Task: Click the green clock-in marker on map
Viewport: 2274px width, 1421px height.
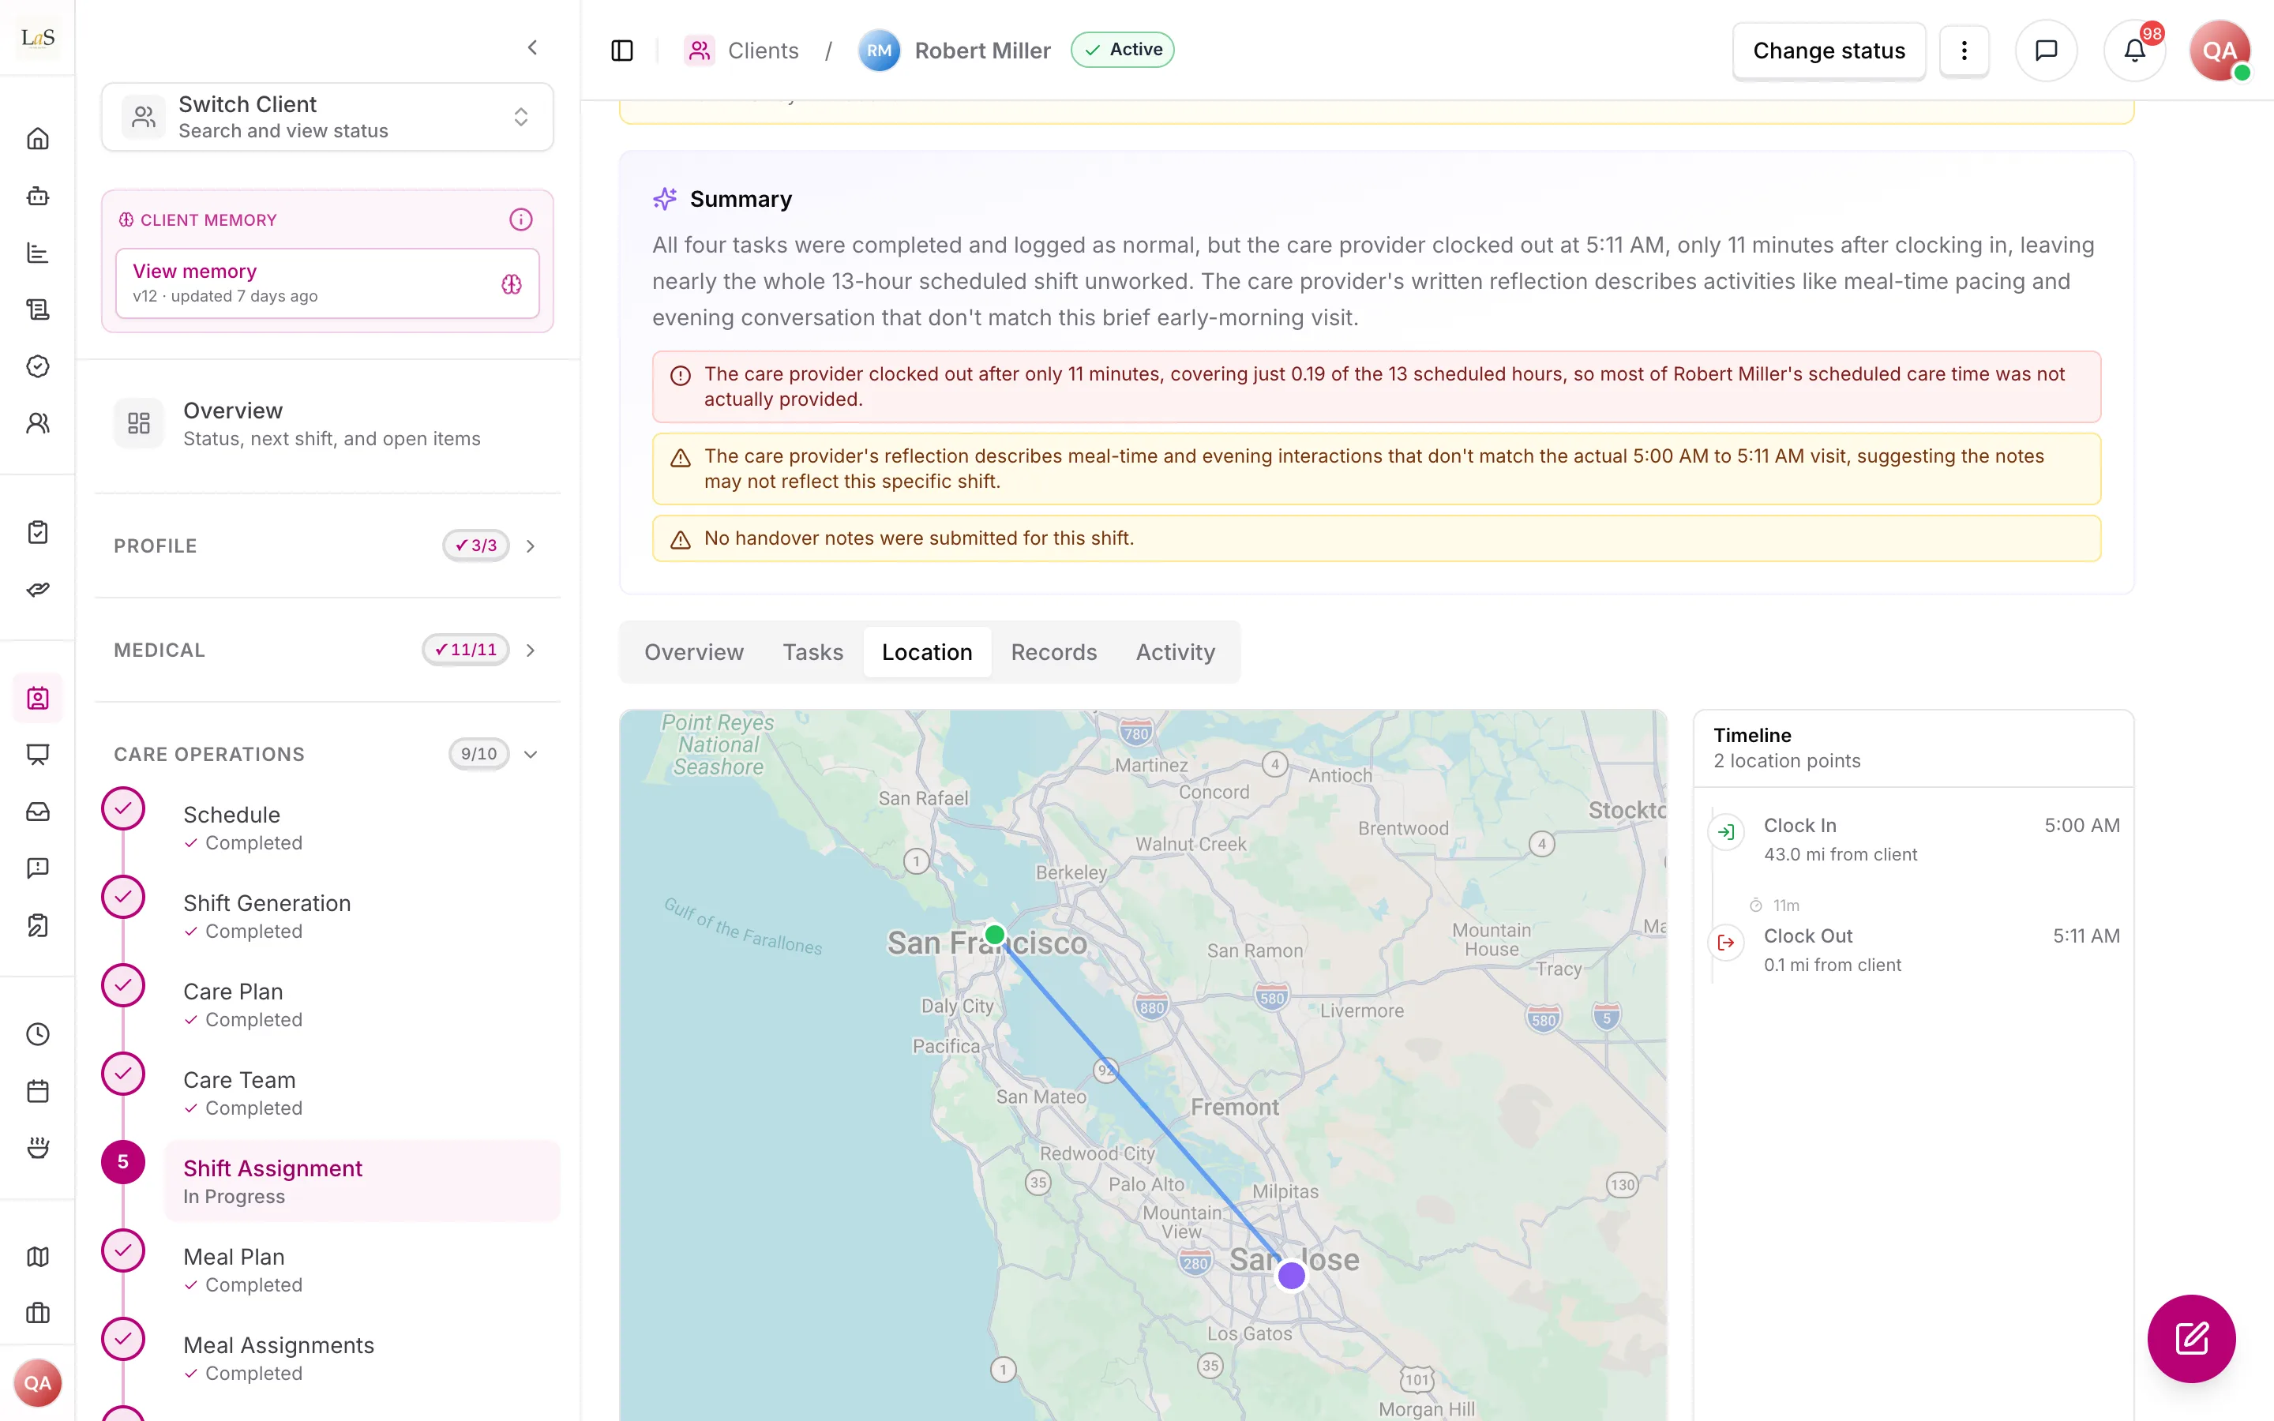Action: pos(994,934)
